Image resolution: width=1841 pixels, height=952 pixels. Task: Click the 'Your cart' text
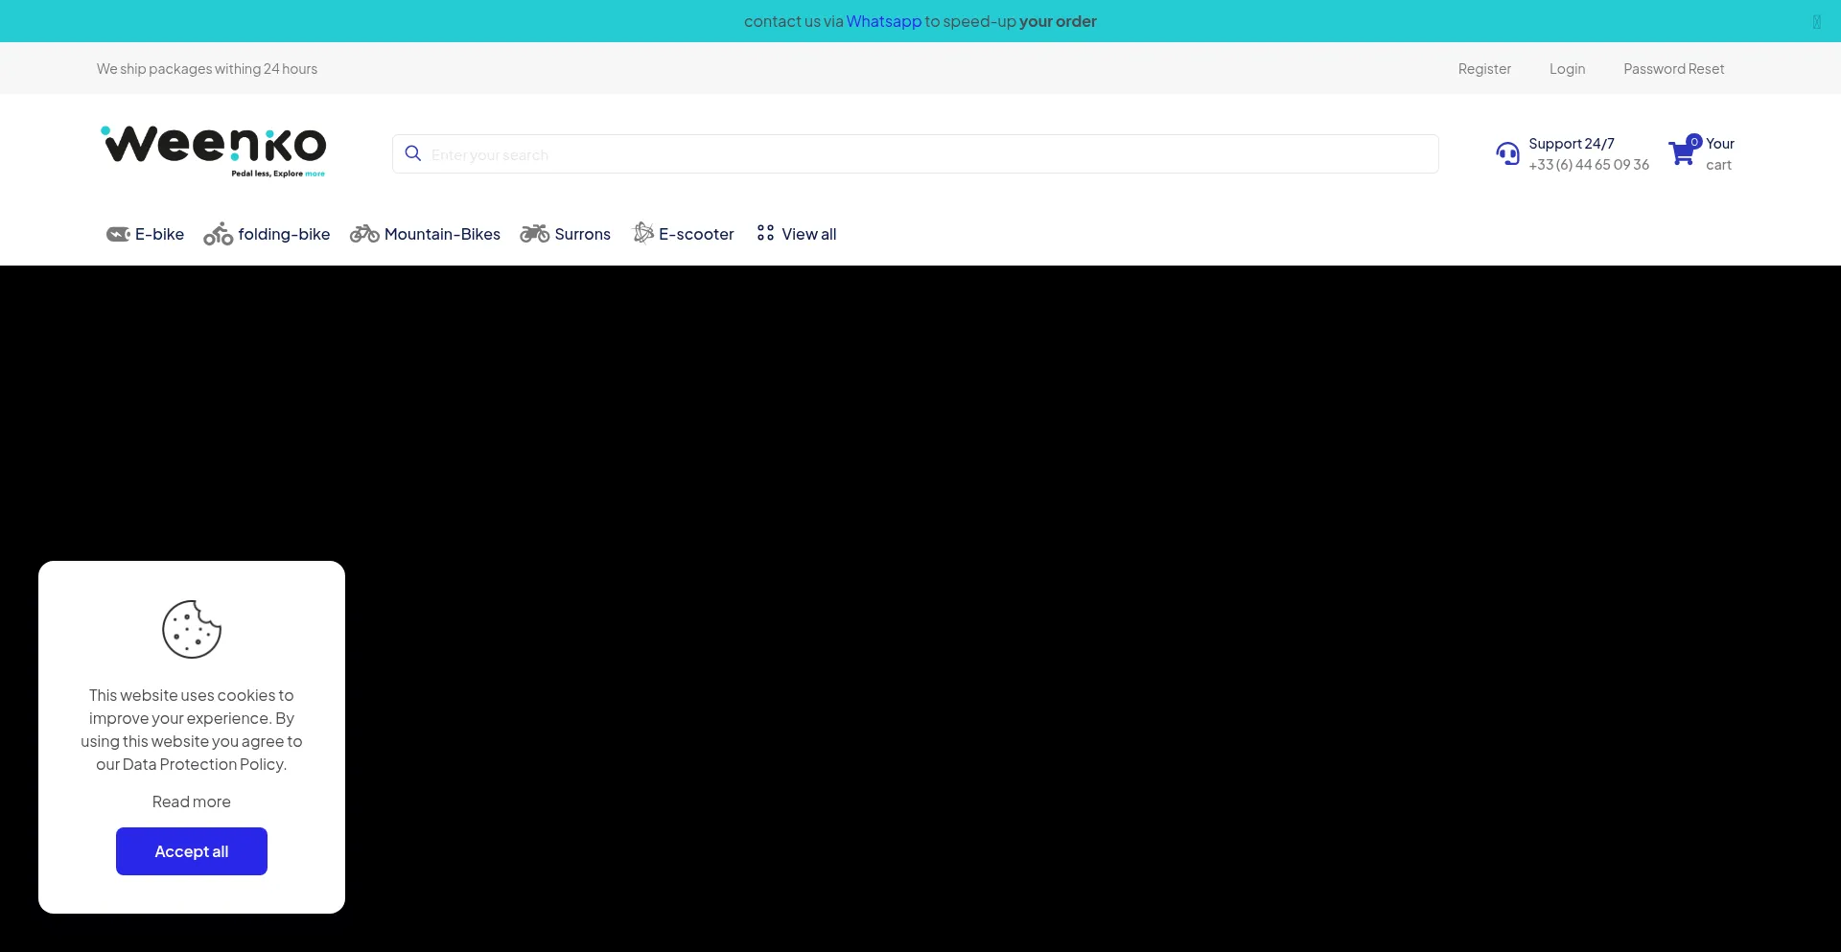click(x=1719, y=153)
